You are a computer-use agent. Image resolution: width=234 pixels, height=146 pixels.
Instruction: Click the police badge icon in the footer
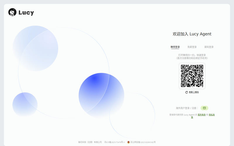click(x=128, y=142)
